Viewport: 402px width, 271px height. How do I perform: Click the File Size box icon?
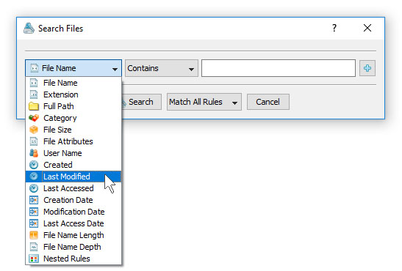point(34,130)
